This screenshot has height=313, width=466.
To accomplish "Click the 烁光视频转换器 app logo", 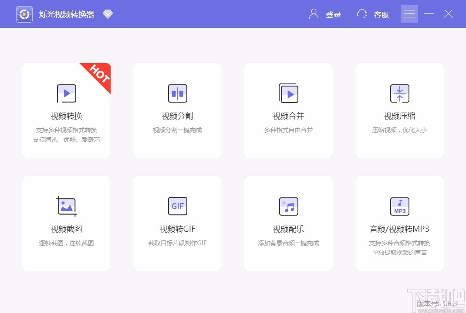I will pos(24,13).
